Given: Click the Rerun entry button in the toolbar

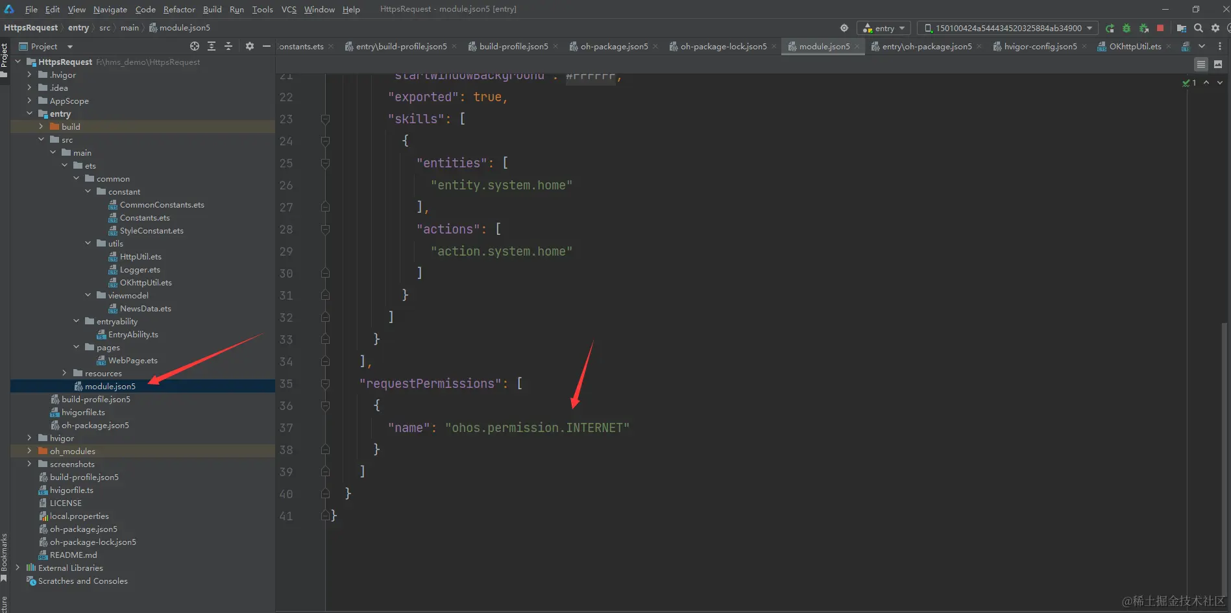Looking at the screenshot, I should [x=1110, y=28].
